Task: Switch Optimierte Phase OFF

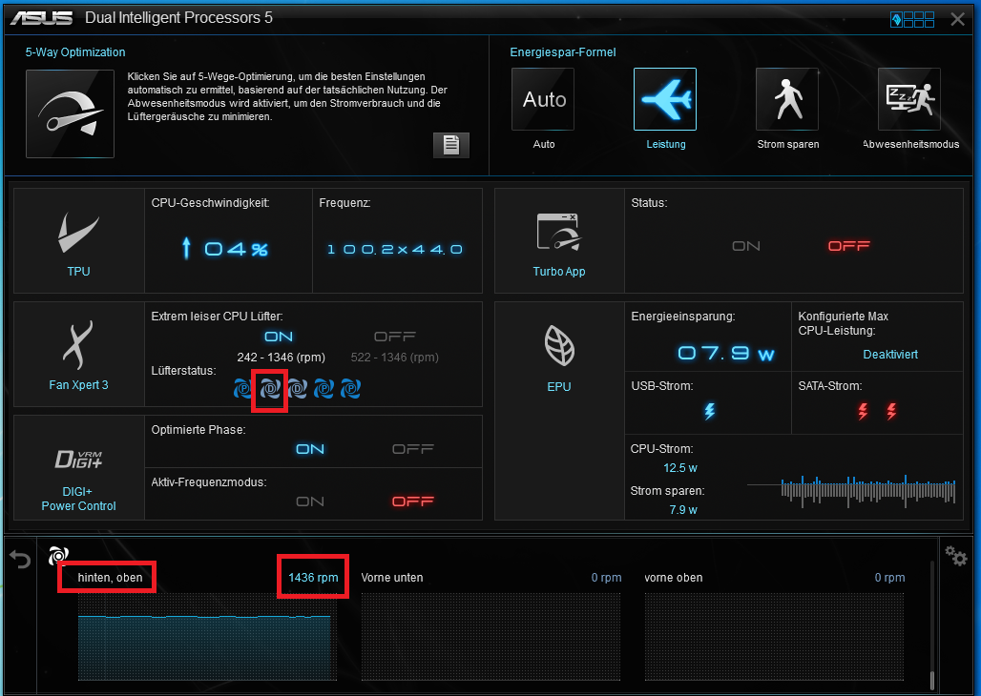Action: [413, 449]
